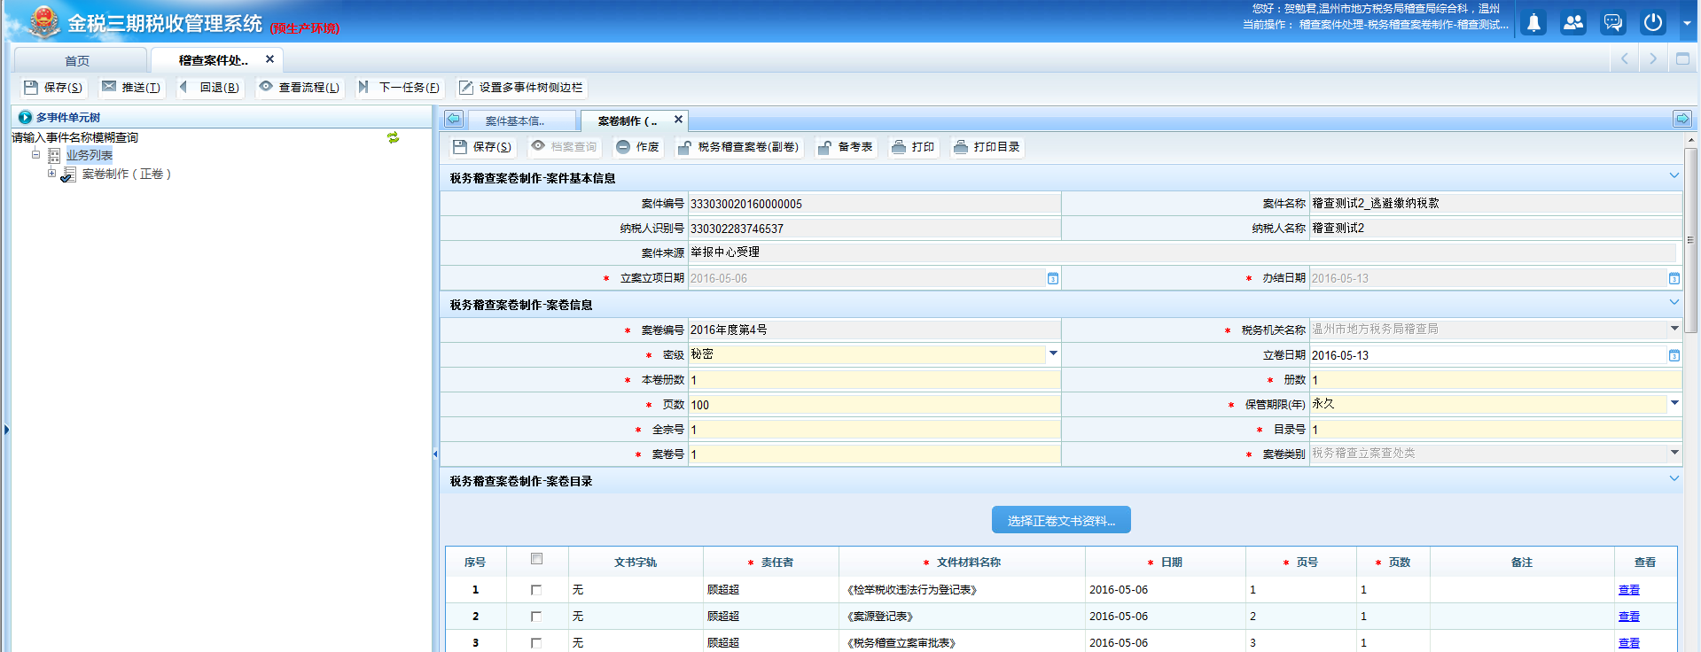Save using the top toolbar 保存(S) button

click(x=53, y=88)
